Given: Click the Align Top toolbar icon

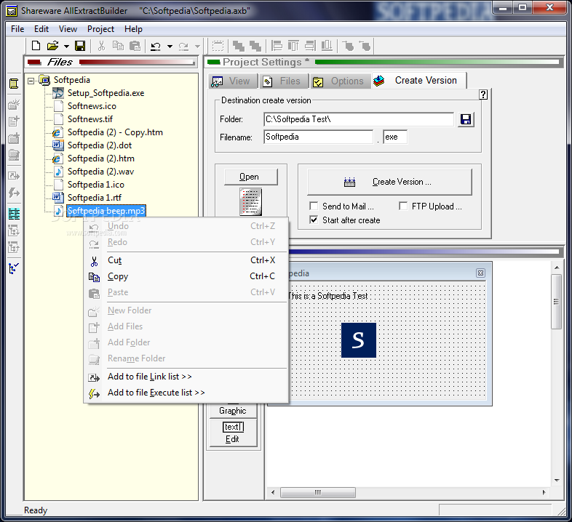Looking at the screenshot, I should 293,46.
